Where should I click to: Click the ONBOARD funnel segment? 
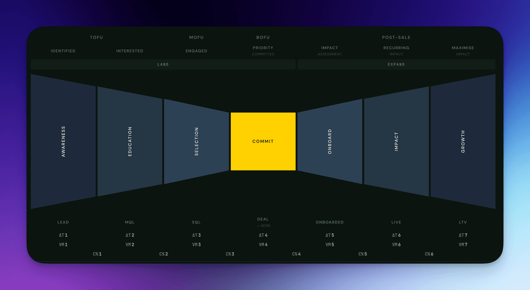[x=330, y=142]
